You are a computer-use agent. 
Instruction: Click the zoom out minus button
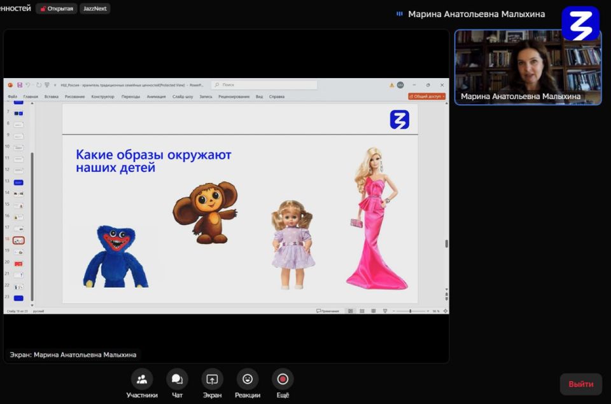click(x=393, y=311)
